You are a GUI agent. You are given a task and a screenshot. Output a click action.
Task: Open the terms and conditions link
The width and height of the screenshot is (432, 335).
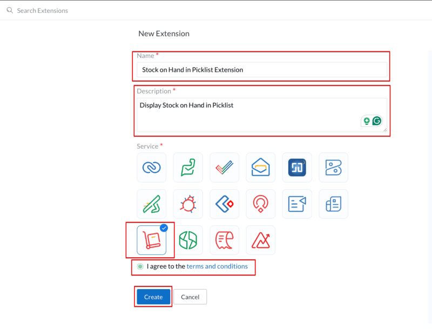[x=217, y=266]
